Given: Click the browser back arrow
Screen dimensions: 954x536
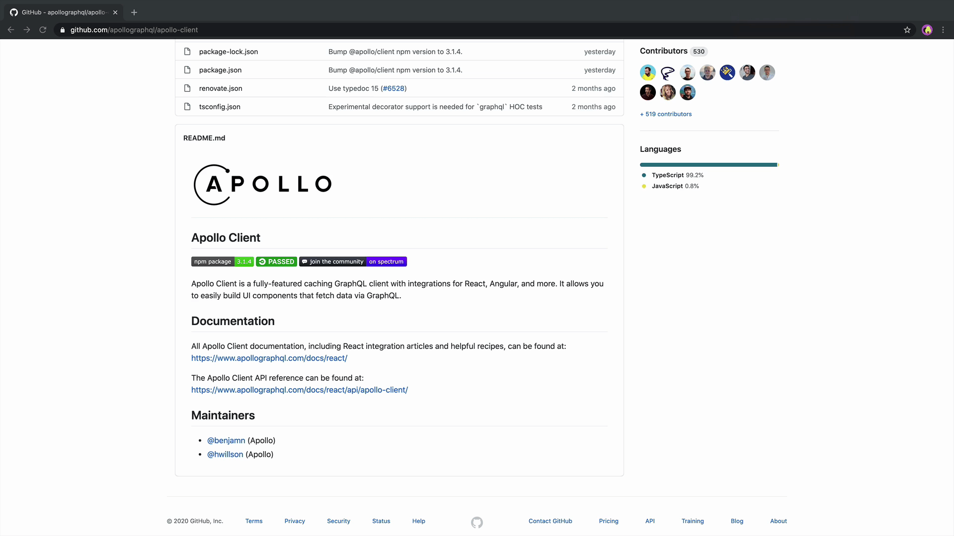Looking at the screenshot, I should (11, 30).
